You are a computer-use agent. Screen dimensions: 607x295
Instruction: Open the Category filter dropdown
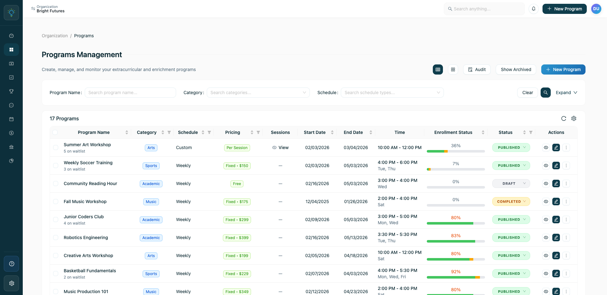[x=258, y=93]
